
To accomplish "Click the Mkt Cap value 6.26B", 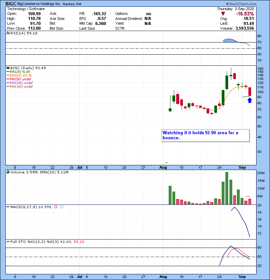I will [101, 23].
